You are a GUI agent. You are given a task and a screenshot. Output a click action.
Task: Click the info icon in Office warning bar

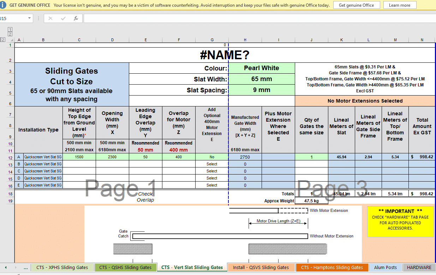pyautogui.click(x=4, y=5)
